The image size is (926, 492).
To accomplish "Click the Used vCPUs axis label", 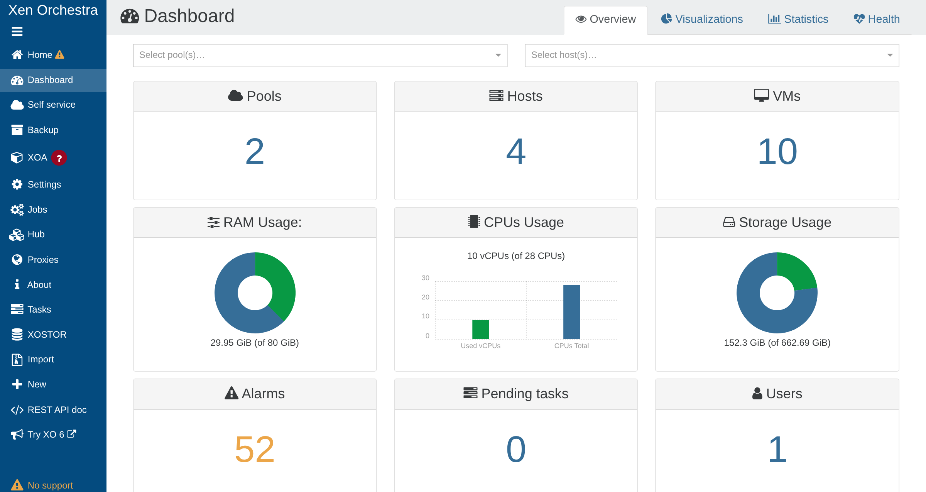I will pyautogui.click(x=480, y=346).
